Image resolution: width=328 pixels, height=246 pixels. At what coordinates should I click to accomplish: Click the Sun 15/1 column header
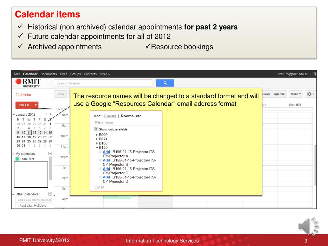[x=295, y=105]
